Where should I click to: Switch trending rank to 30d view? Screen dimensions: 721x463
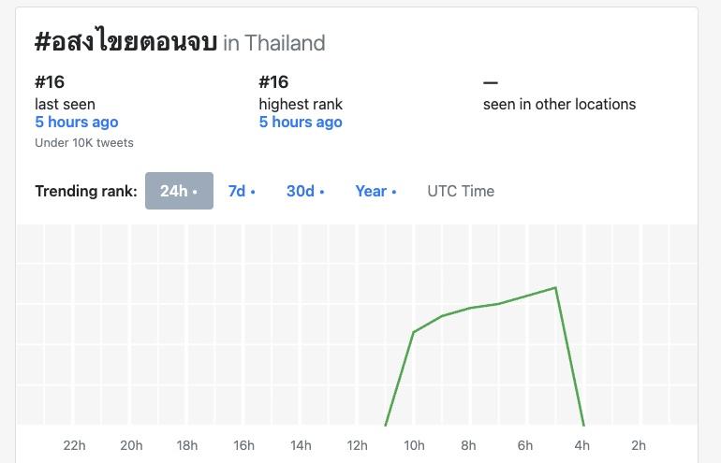pos(305,191)
